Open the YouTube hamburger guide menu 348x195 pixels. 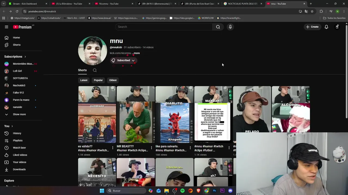coord(7,27)
